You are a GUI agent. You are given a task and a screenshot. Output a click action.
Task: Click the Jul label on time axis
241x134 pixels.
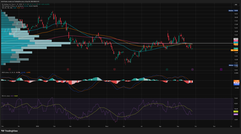pyautogui.click(x=142, y=126)
